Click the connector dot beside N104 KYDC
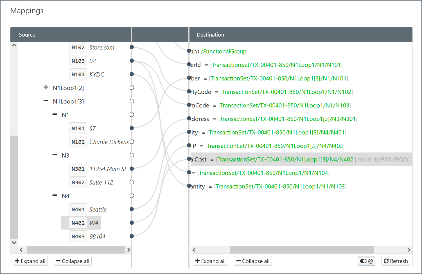This screenshot has width=422, height=274. click(132, 74)
